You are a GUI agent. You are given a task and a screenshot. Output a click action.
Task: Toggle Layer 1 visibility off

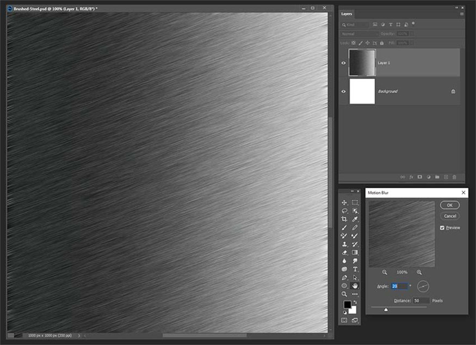click(344, 63)
